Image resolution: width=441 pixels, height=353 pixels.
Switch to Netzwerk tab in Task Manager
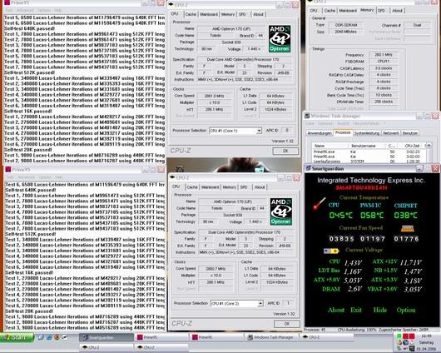point(391,133)
